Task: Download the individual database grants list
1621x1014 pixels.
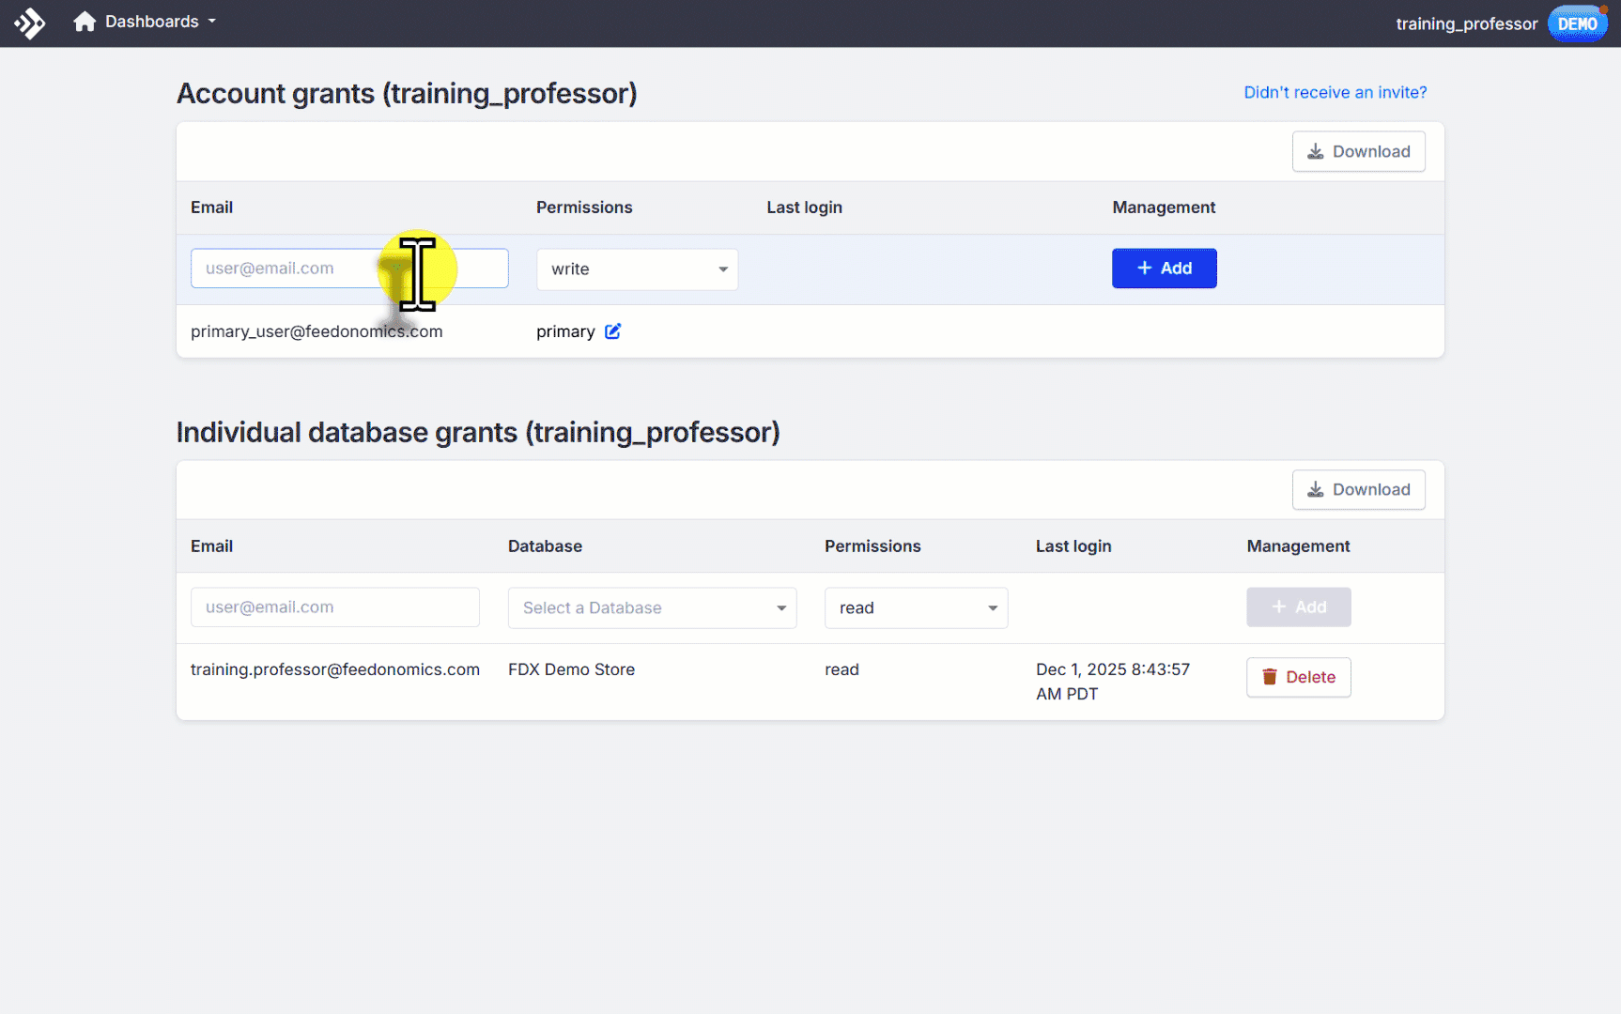Action: pyautogui.click(x=1359, y=490)
